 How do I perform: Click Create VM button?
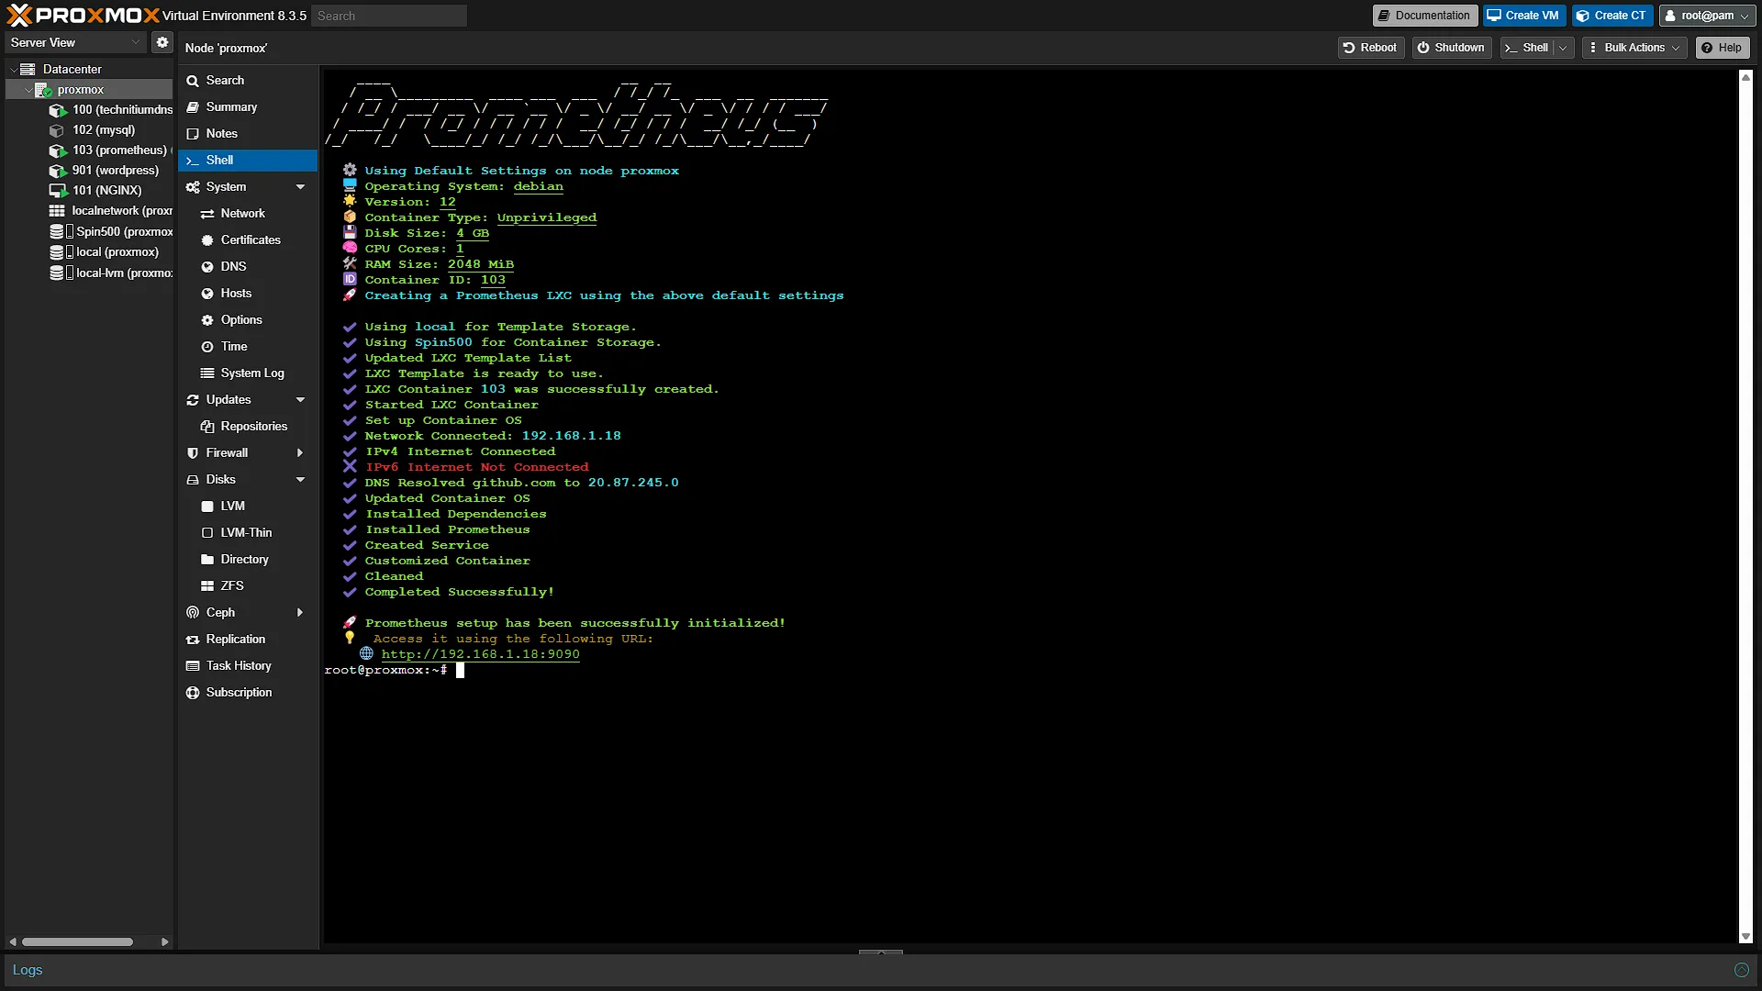1523,16
